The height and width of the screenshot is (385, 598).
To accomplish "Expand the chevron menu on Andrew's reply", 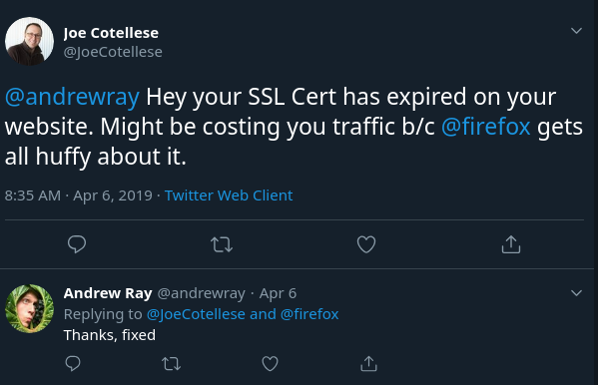I will 576,293.
